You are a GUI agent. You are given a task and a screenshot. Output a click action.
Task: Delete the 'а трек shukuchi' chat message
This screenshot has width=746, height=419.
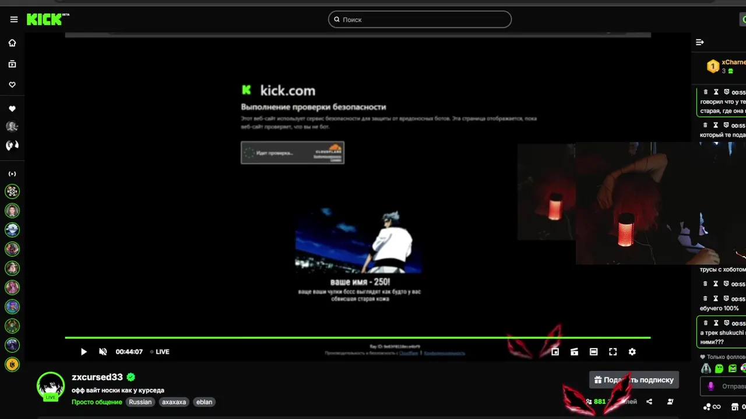click(706, 323)
